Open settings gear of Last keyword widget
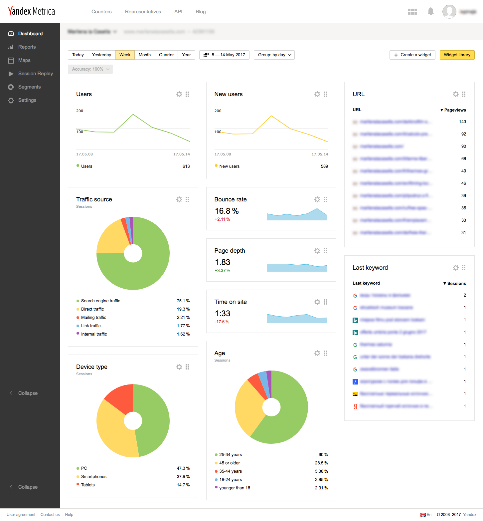Screen dimensions: 483x521 pyautogui.click(x=456, y=268)
